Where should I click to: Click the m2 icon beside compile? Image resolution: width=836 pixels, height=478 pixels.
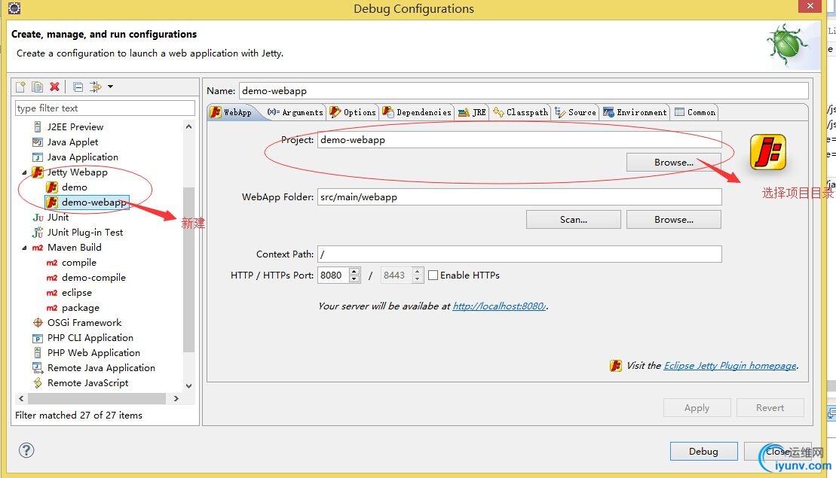pos(52,263)
